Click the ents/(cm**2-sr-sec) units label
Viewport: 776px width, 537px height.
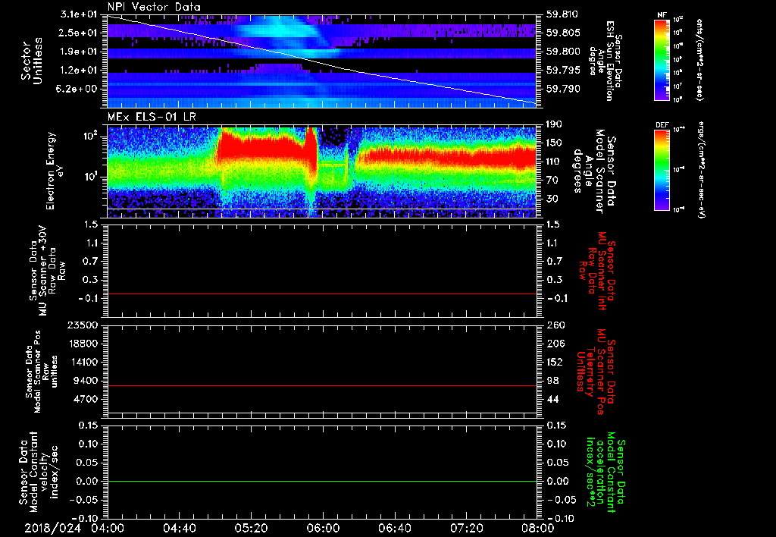(699, 59)
